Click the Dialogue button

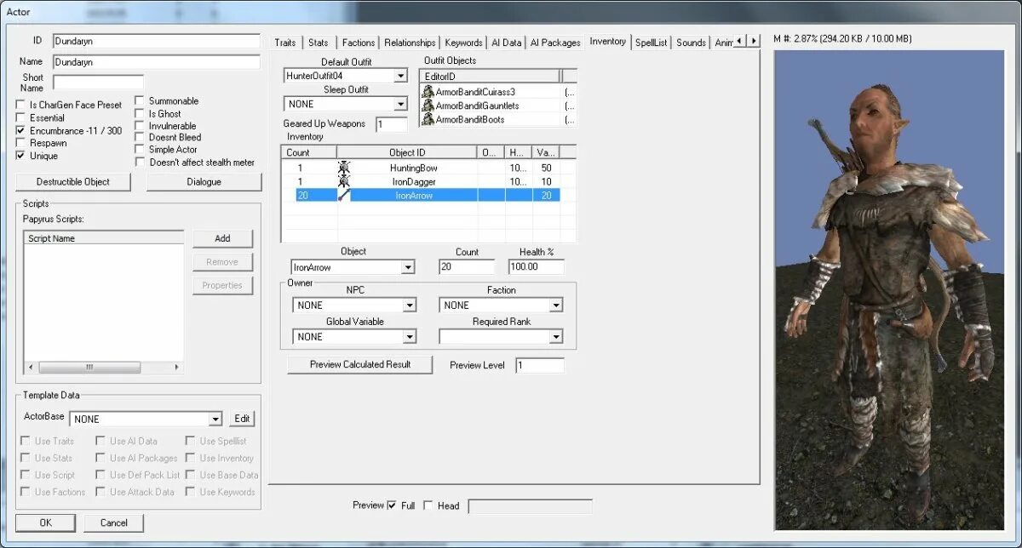point(204,182)
